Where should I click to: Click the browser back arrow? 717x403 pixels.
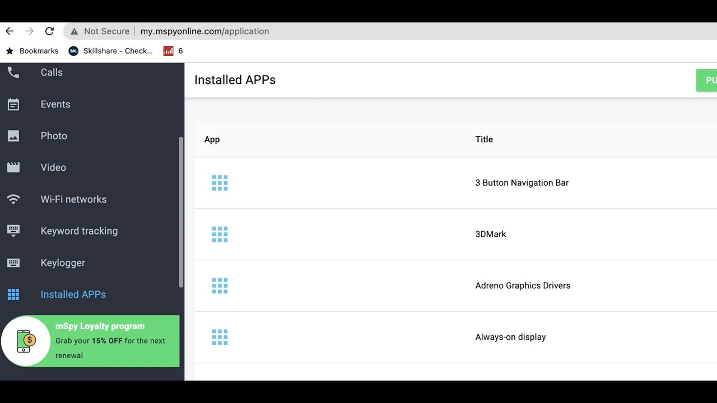(10, 31)
